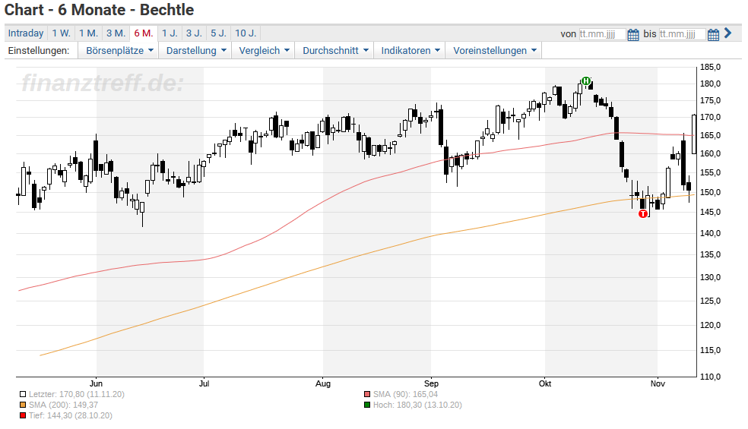
Task: Select the 3 M. time range
Action: pyautogui.click(x=116, y=33)
